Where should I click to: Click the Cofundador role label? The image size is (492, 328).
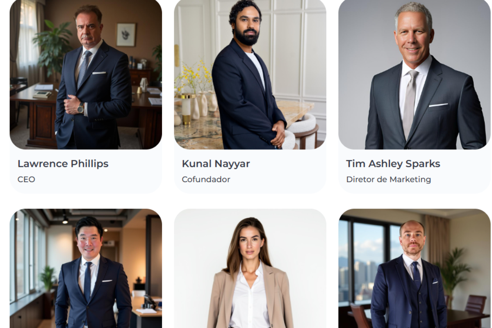tap(206, 179)
